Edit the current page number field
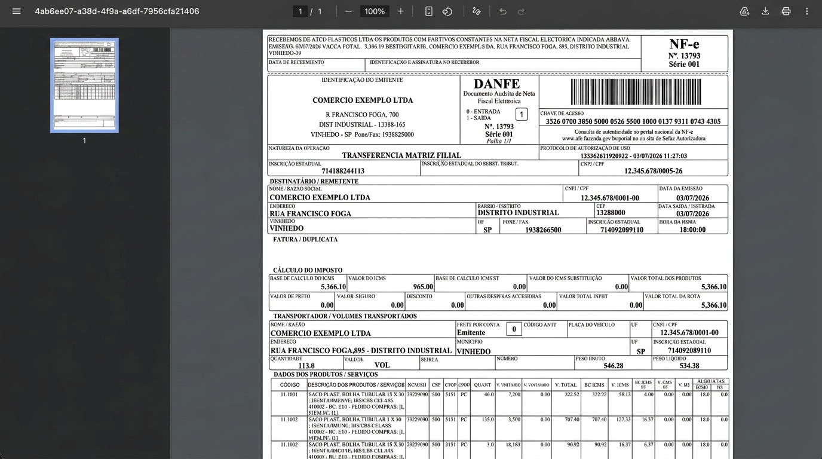Image resolution: width=822 pixels, height=459 pixels. pos(300,11)
